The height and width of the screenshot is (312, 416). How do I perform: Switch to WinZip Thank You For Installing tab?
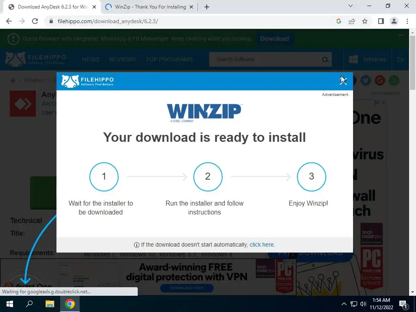(150, 7)
